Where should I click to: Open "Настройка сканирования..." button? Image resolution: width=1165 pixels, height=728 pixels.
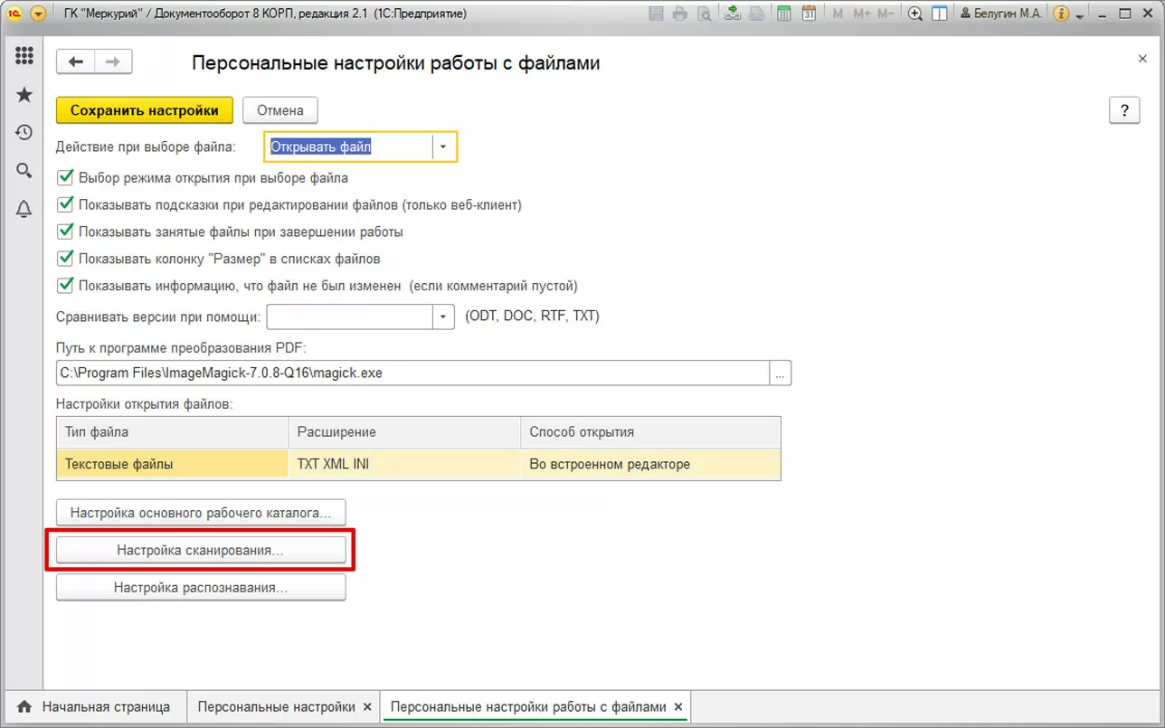tap(201, 550)
